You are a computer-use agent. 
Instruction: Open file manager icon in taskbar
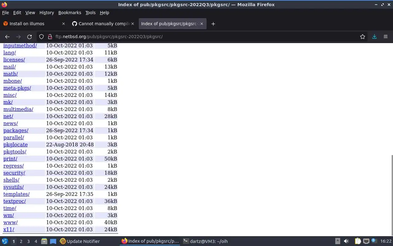(44, 241)
